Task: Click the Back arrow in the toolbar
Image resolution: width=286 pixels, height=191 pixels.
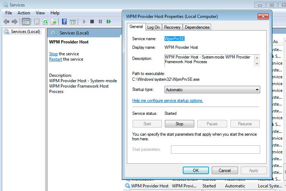Action: click(6, 22)
